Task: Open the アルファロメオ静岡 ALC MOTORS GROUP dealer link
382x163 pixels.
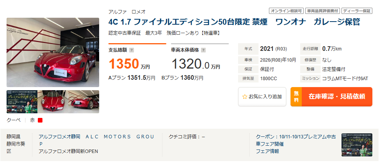Action: tap(96, 140)
